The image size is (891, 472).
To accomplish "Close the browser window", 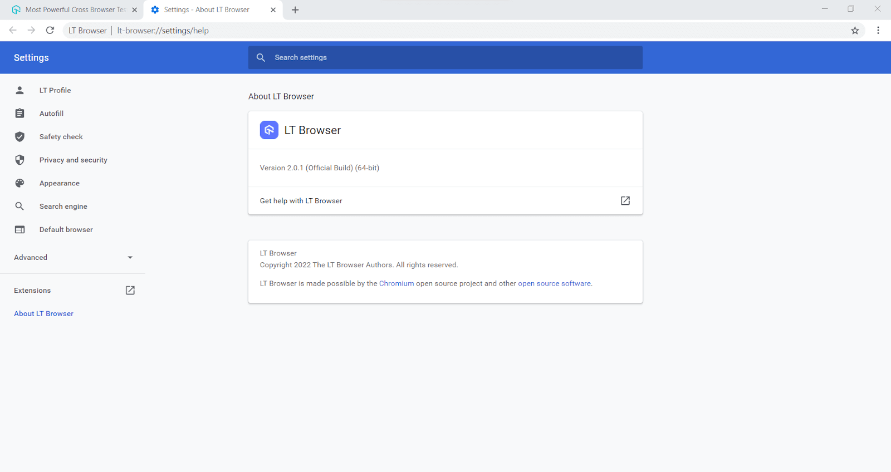I will coord(877,9).
